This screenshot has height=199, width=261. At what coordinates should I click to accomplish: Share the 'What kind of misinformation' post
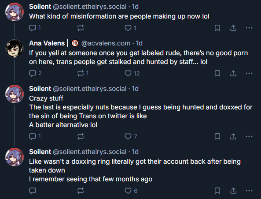click(x=233, y=28)
